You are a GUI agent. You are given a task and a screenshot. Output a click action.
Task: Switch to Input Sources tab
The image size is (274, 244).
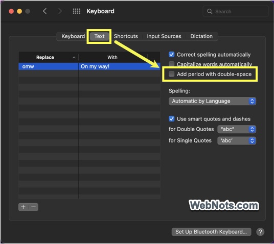(164, 36)
